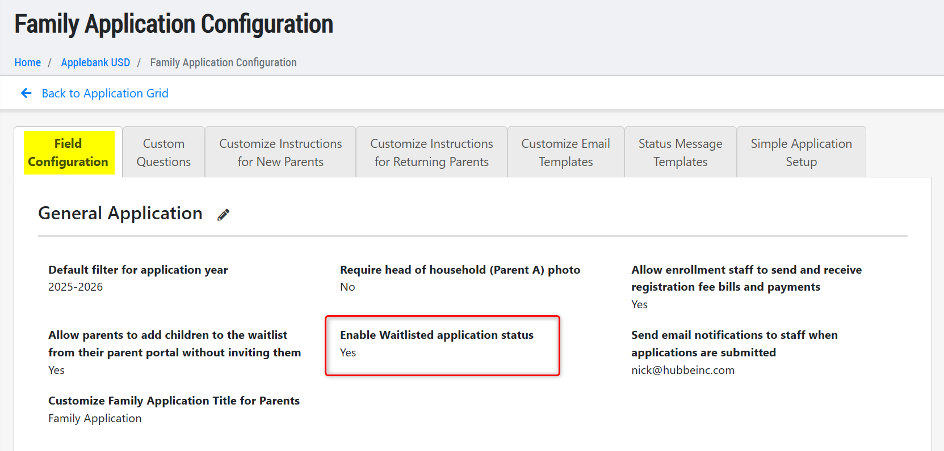Click Yes under Enable Waitlisted application status
The width and height of the screenshot is (944, 451).
[x=348, y=352]
